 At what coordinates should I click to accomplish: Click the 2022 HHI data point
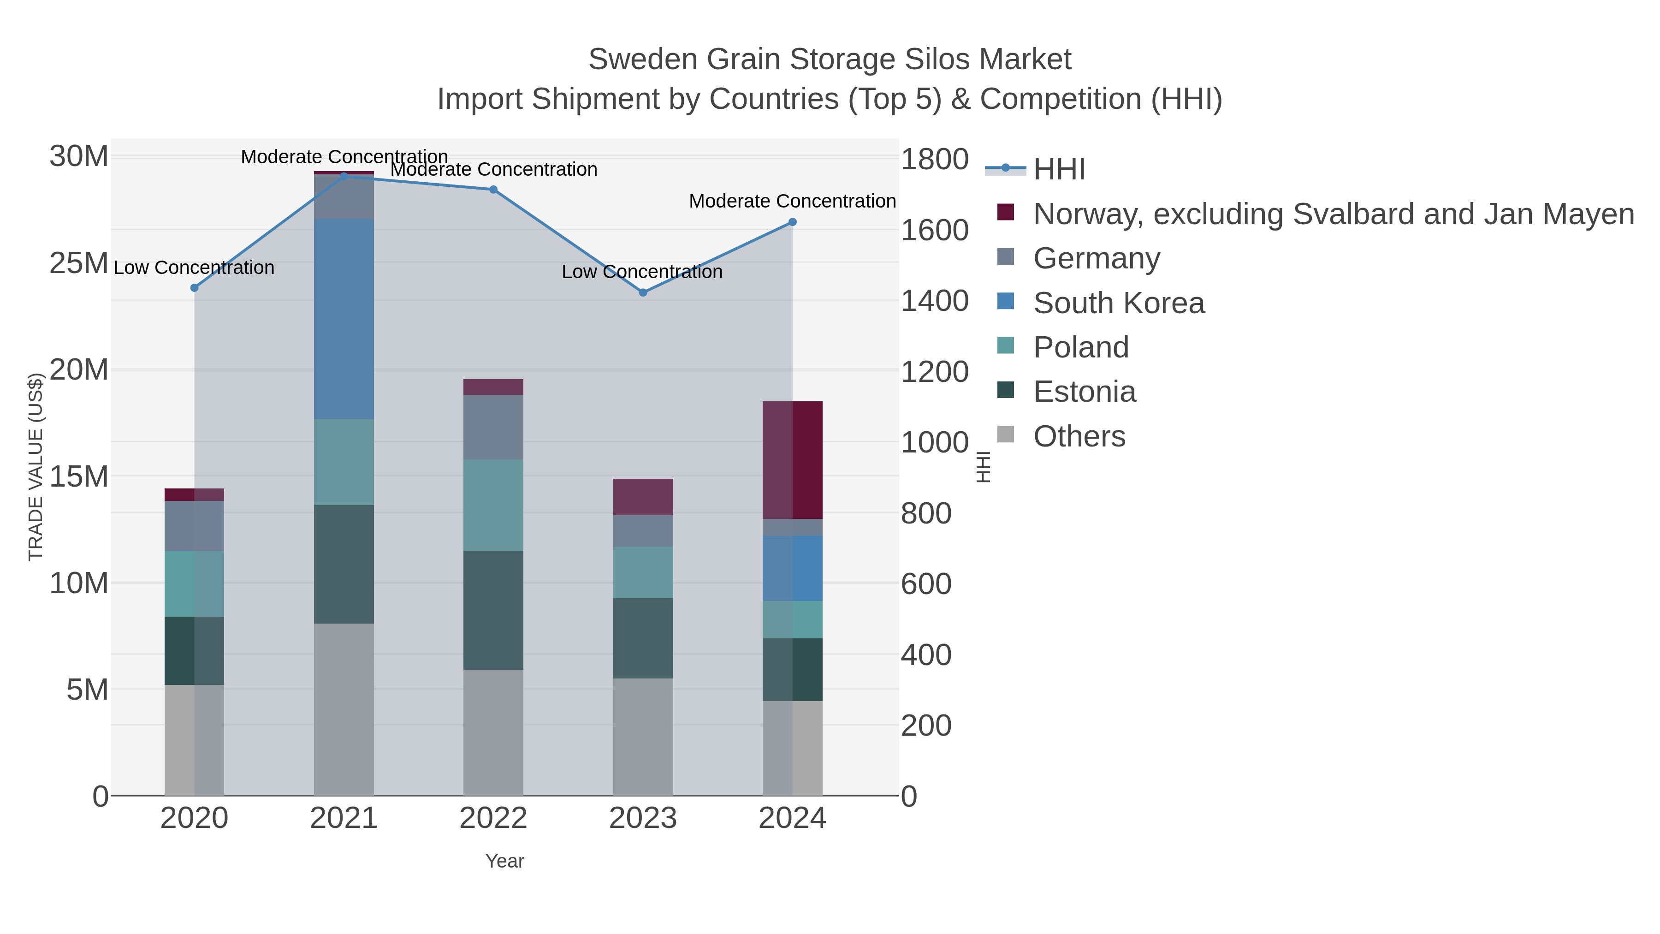pos(493,190)
